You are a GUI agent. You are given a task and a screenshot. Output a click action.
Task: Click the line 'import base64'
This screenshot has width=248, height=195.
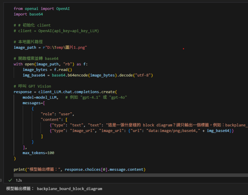pyautogui.click(x=28, y=14)
